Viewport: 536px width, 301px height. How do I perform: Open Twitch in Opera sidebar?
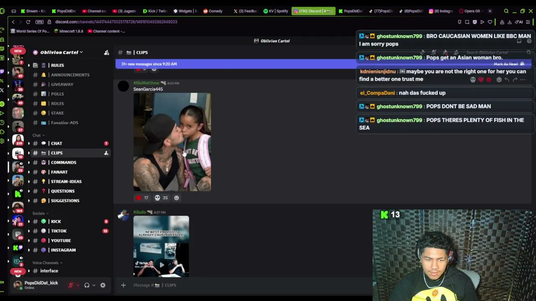[x=3, y=71]
